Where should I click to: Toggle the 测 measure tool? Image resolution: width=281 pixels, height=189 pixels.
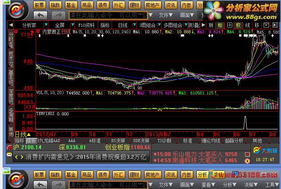point(211,25)
